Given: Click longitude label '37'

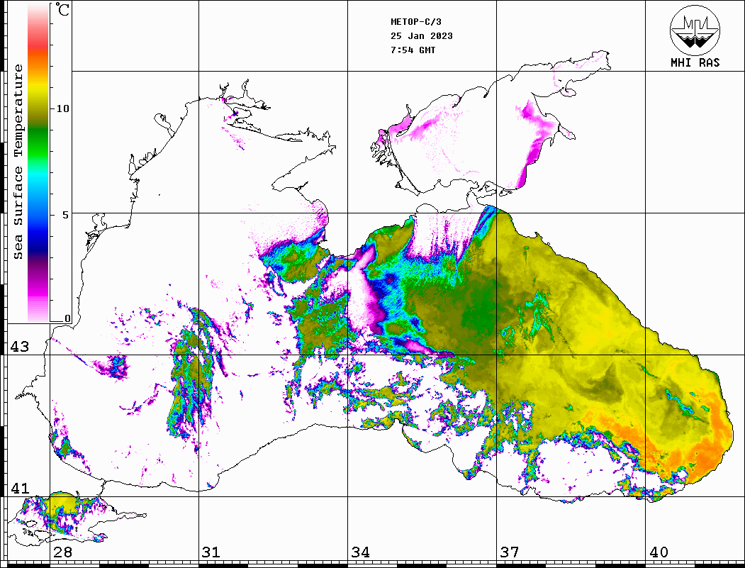Looking at the screenshot, I should click(x=510, y=552).
